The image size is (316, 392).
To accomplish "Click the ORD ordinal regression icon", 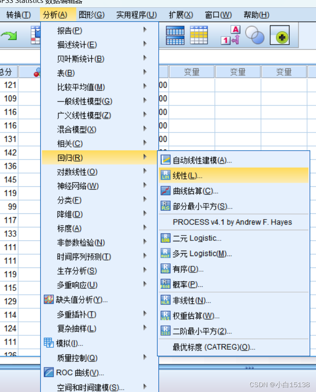I will pos(166,269).
